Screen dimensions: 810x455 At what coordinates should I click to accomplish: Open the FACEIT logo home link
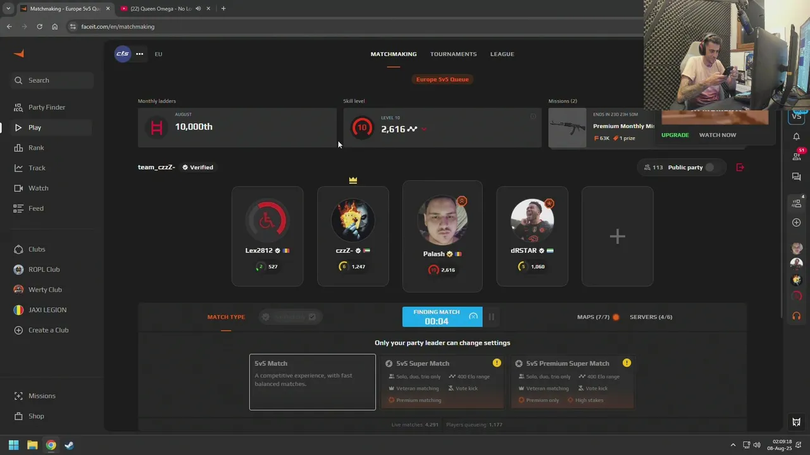coord(19,54)
